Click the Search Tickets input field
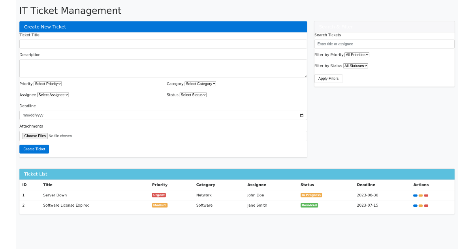474x249 pixels. [384, 43]
